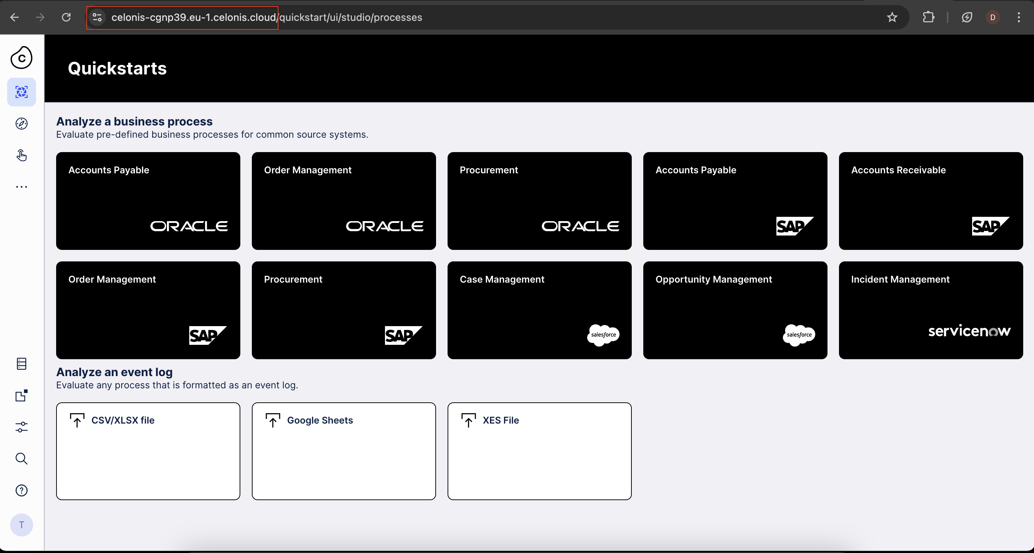Open the highlighted Process Intelligence sidebar icon
The height and width of the screenshot is (553, 1034).
pyautogui.click(x=21, y=92)
